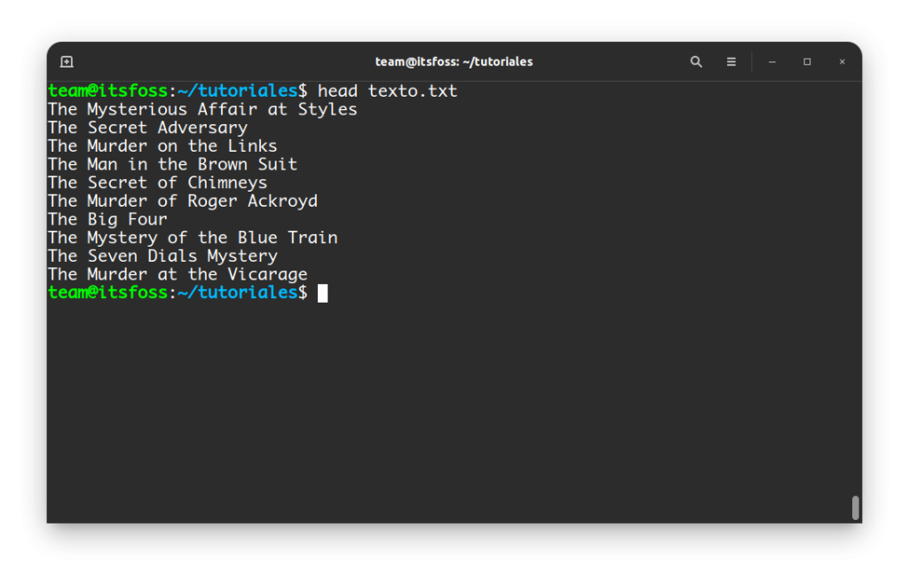Click the line 'The Seven Dials Mystery'
This screenshot has width=909, height=575.
162,256
